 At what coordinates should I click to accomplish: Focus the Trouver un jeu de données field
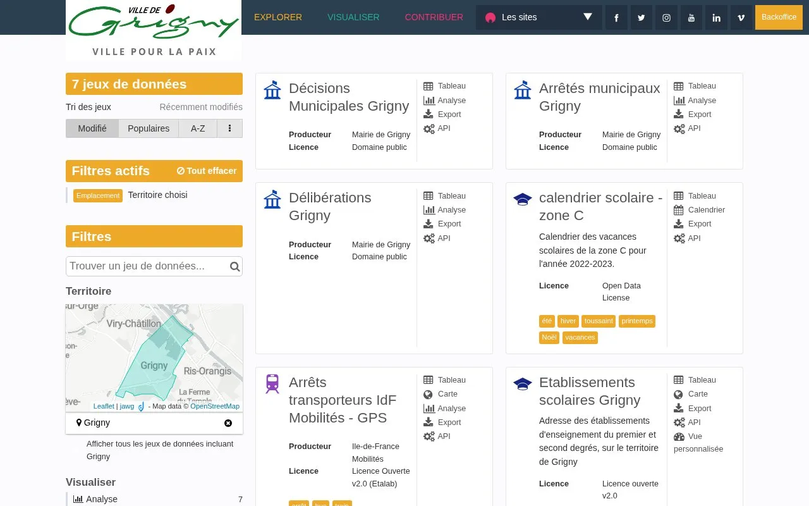154,266
